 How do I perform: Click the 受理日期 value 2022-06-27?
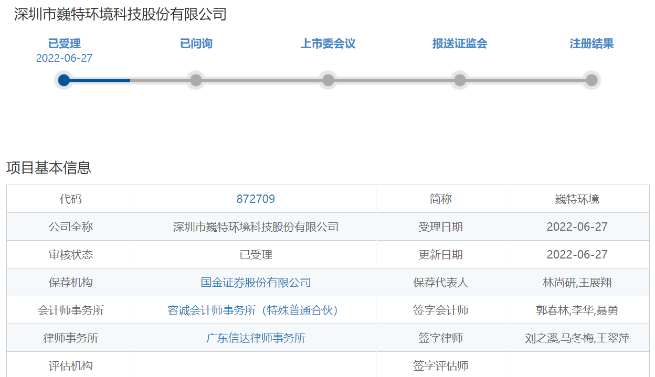tap(577, 227)
